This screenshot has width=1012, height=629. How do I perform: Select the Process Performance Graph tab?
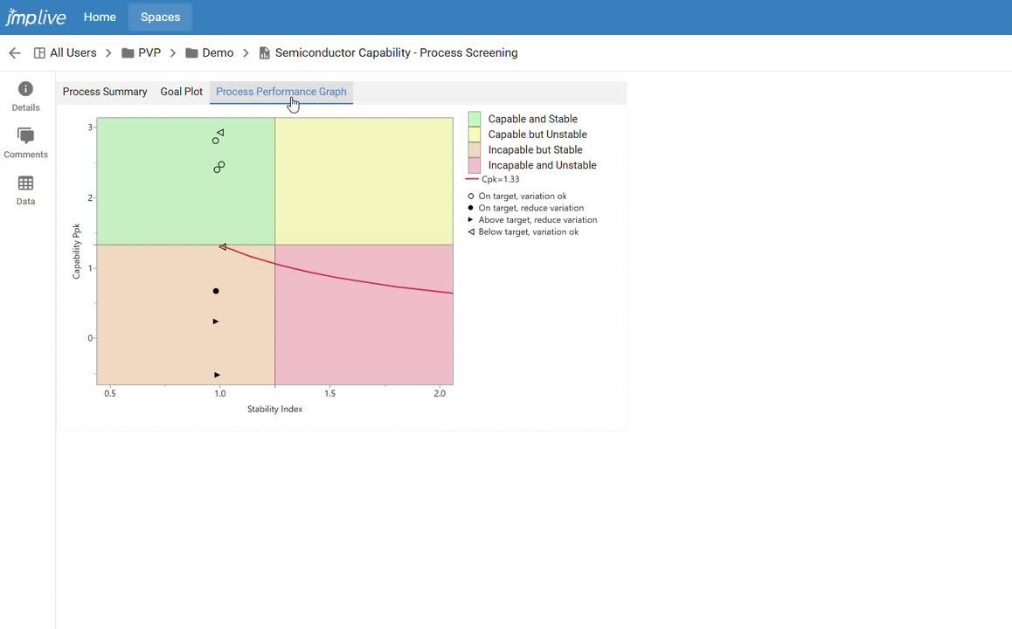click(281, 92)
